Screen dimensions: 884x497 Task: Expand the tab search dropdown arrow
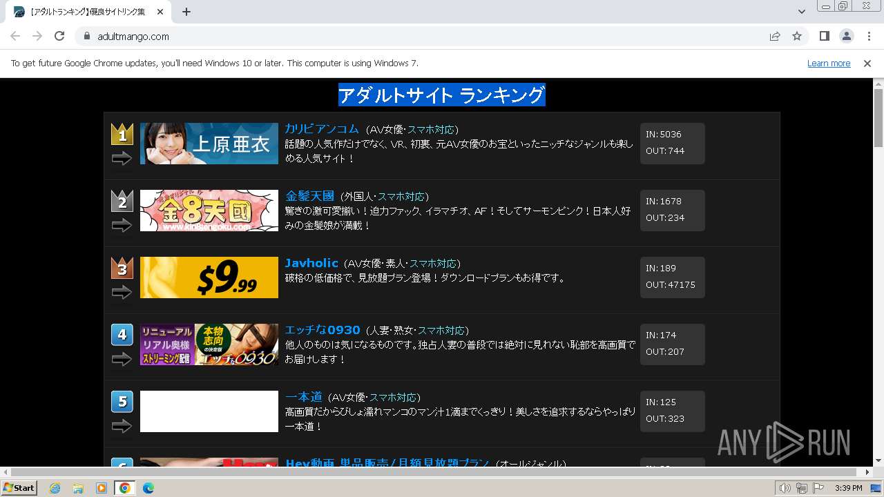coord(801,12)
